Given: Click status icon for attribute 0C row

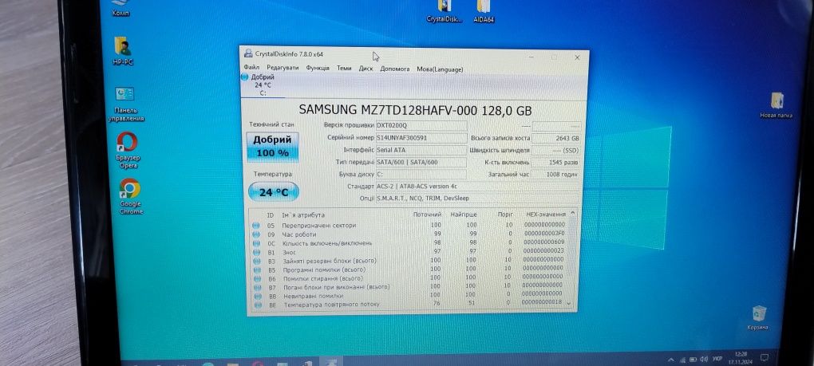Looking at the screenshot, I should pyautogui.click(x=256, y=243).
